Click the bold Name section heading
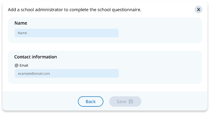The image size is (210, 114). tap(21, 23)
